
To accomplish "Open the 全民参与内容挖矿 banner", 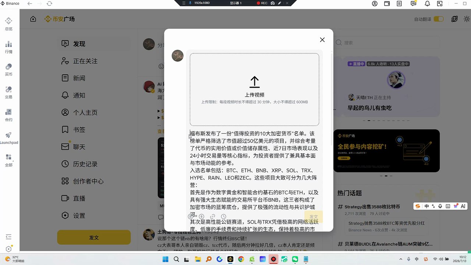I will 386,151.
